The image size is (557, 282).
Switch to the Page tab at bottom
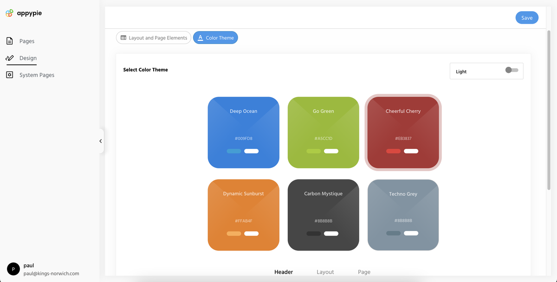tap(364, 272)
